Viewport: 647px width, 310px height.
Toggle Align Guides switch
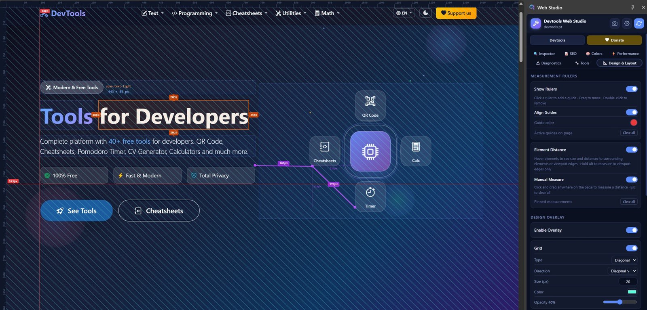click(632, 112)
